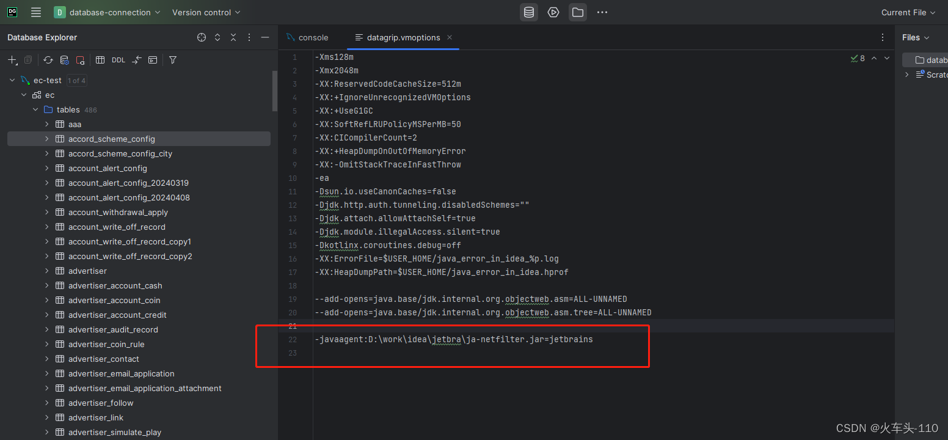The image size is (948, 440).
Task: Open editor tabs kebab options menu
Action: tap(883, 37)
